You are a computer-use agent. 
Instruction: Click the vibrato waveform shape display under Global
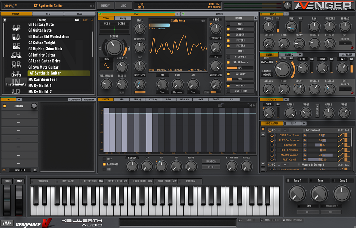(107, 66)
